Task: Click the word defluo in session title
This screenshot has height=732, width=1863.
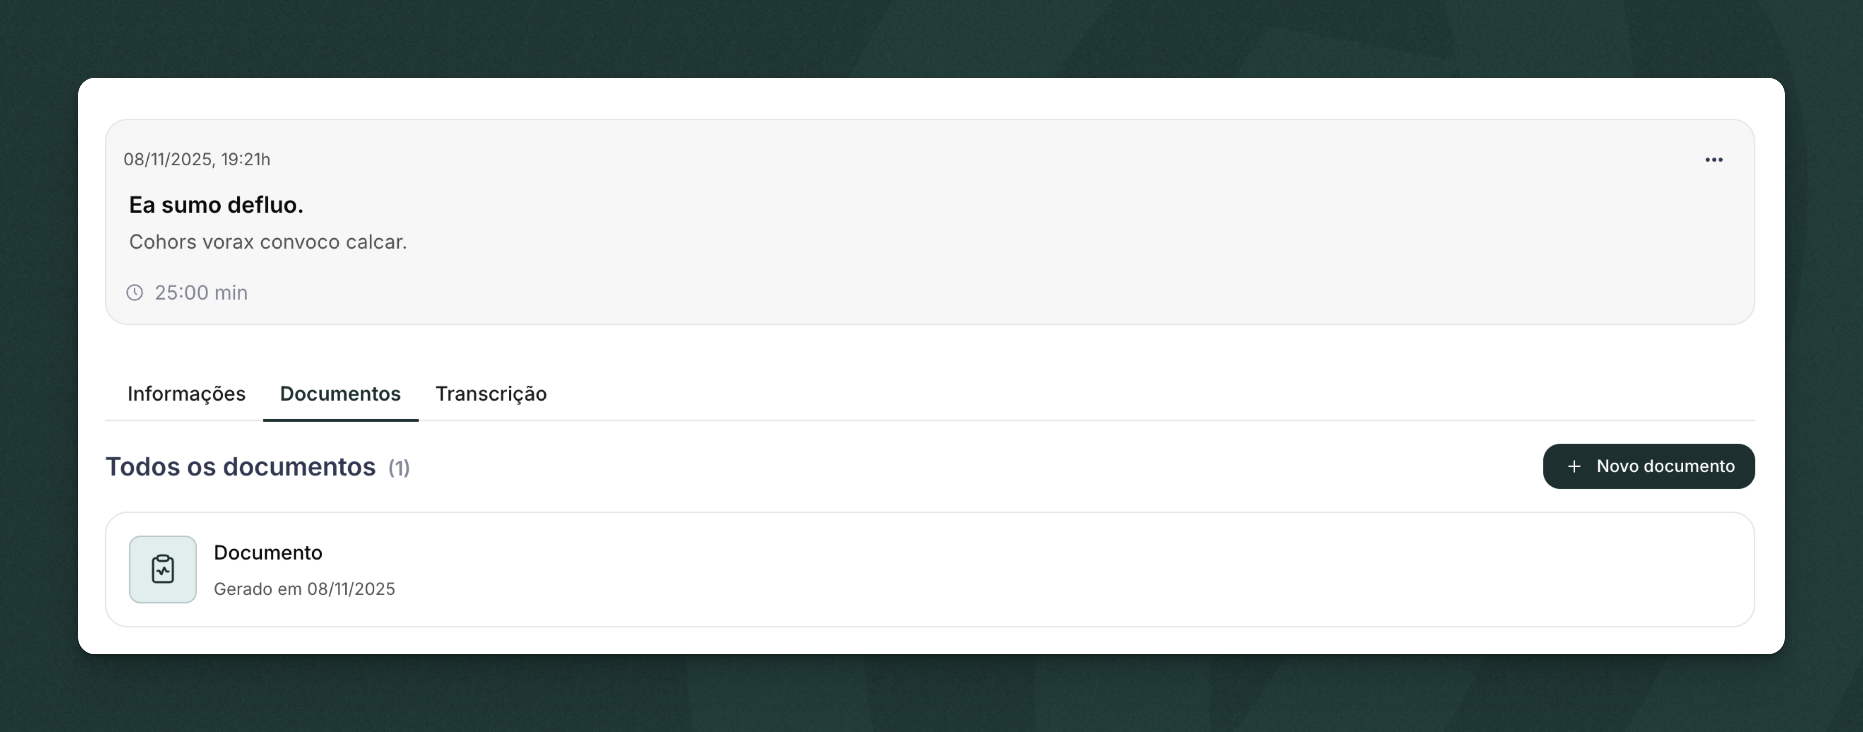Action: point(271,205)
